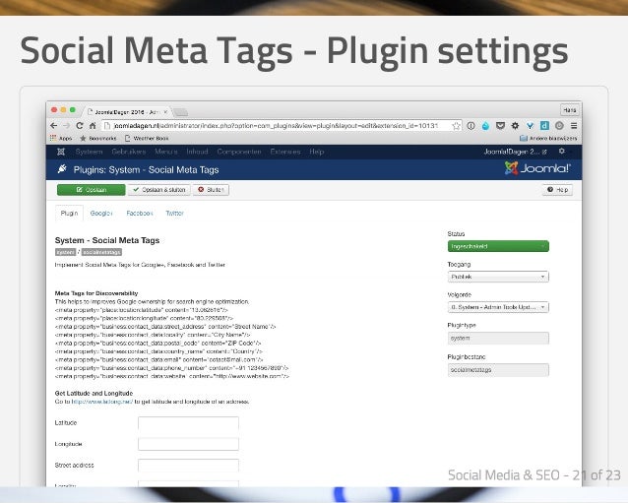Viewport: 628px width, 503px height.
Task: Bookmark this page with the star icon
Action: click(456, 126)
